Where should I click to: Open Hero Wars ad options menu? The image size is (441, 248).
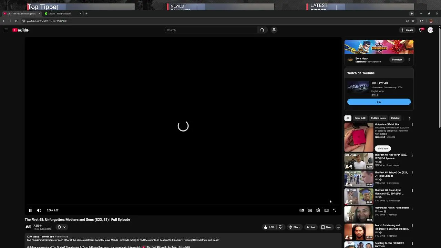click(x=409, y=60)
